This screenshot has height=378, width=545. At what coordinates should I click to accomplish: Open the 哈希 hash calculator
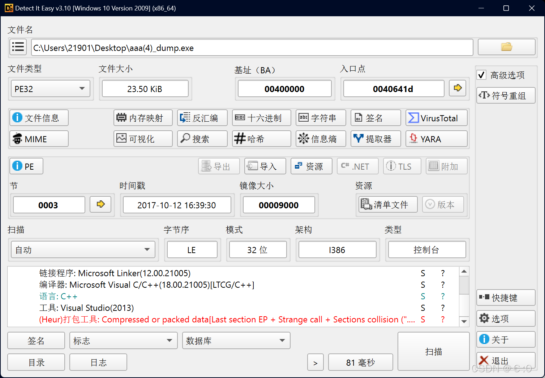[x=261, y=139]
